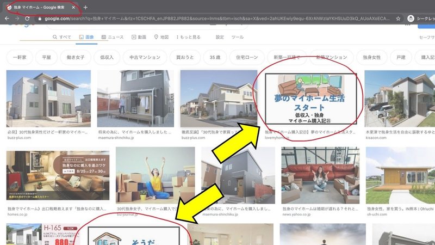The image size is (435, 245).
Task: Open the caption 独身女性、家を買う。IN熊本 | Oh!uchi
Action: (x=400, y=209)
